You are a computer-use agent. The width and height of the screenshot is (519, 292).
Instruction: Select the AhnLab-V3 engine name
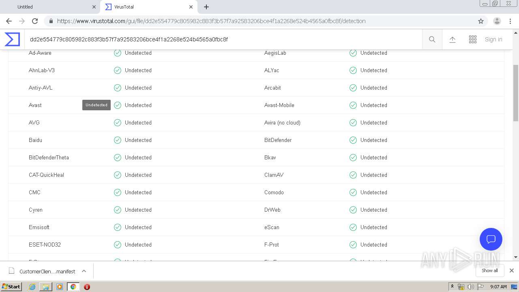pyautogui.click(x=42, y=70)
